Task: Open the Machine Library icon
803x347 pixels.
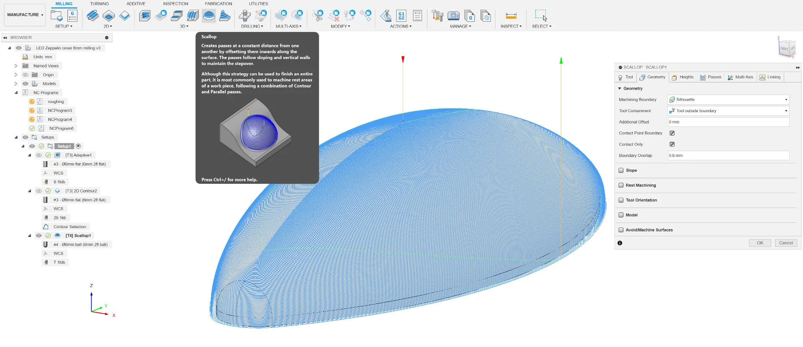Action: 453,16
